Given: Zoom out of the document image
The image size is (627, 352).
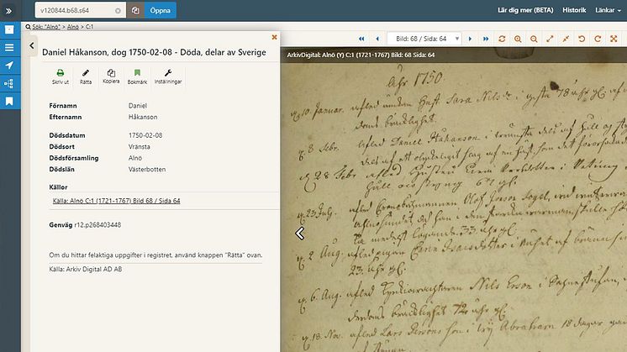Looking at the screenshot, I should point(534,39).
